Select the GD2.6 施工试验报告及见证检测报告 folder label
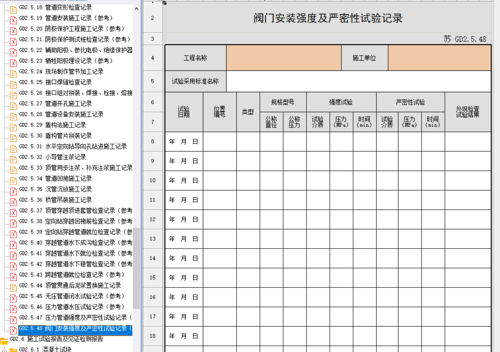 tap(65, 339)
